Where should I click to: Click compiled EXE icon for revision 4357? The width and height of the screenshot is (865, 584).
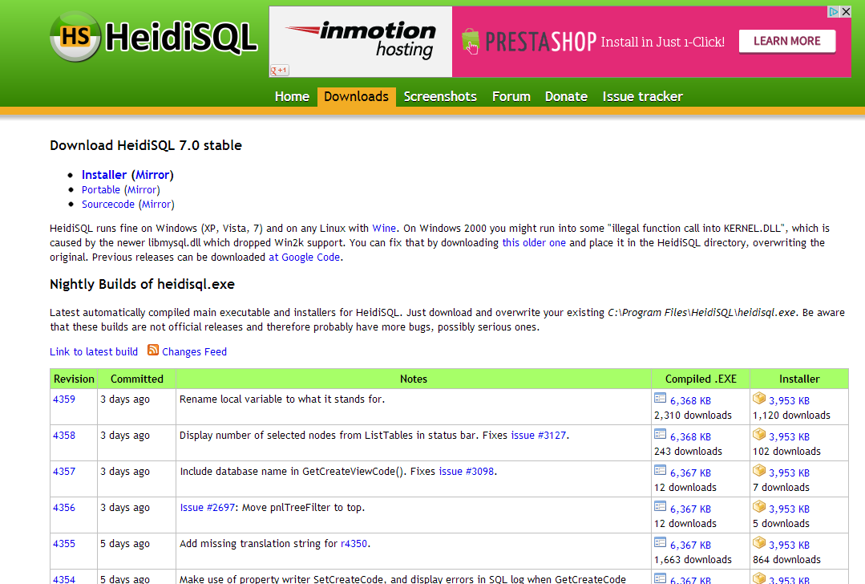(661, 471)
